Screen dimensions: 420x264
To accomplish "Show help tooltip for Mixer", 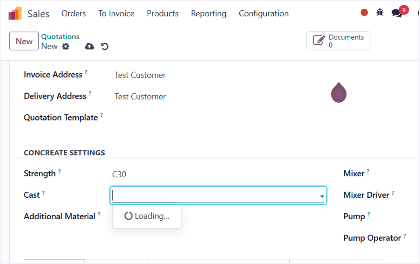I will 368,171.
